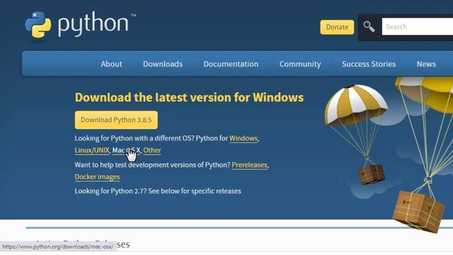Click 'Download the latest version for Windows' heading
Viewport: 453px width, 255px height.
(x=189, y=98)
